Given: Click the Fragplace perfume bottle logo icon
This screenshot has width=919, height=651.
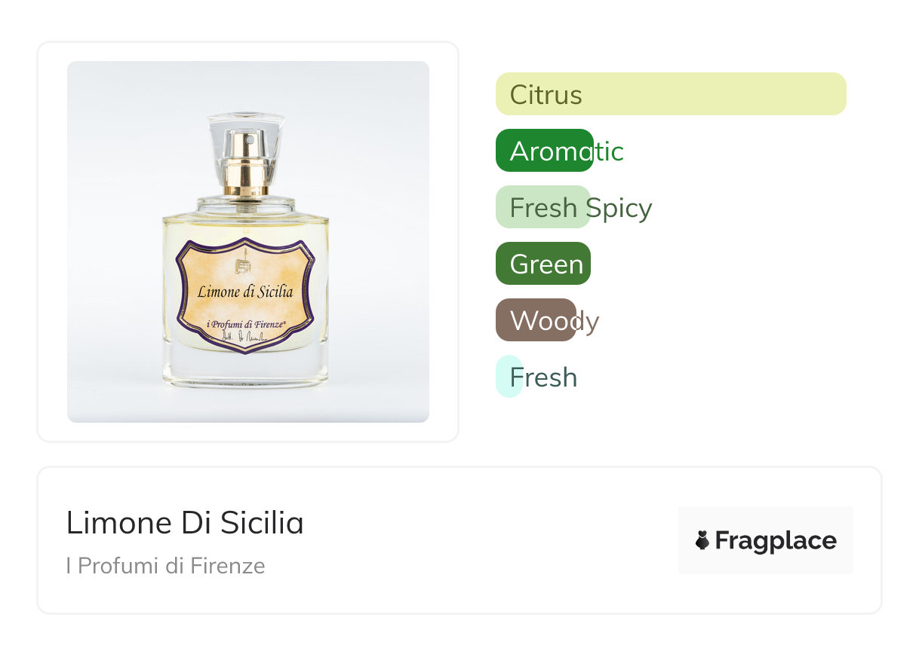Looking at the screenshot, I should 702,540.
